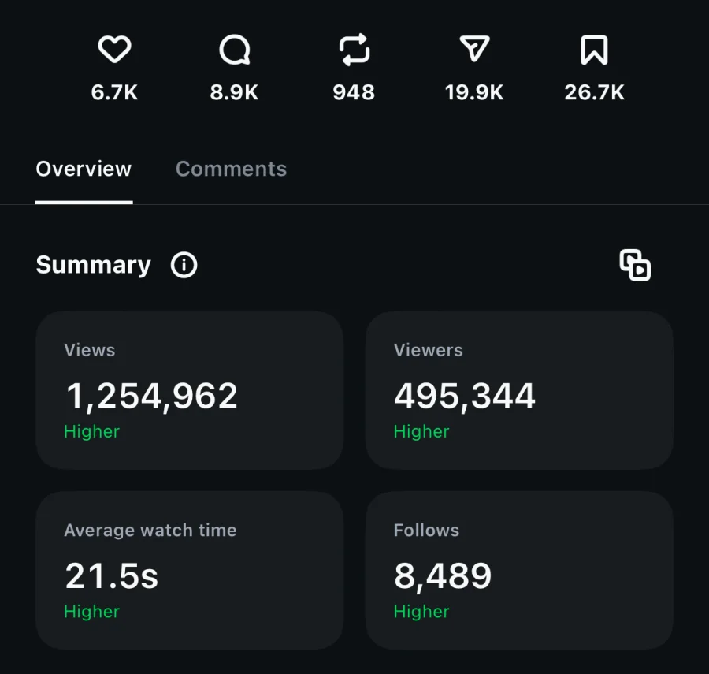Click the Summary heading
Viewport: 709px width, 674px height.
pos(93,265)
